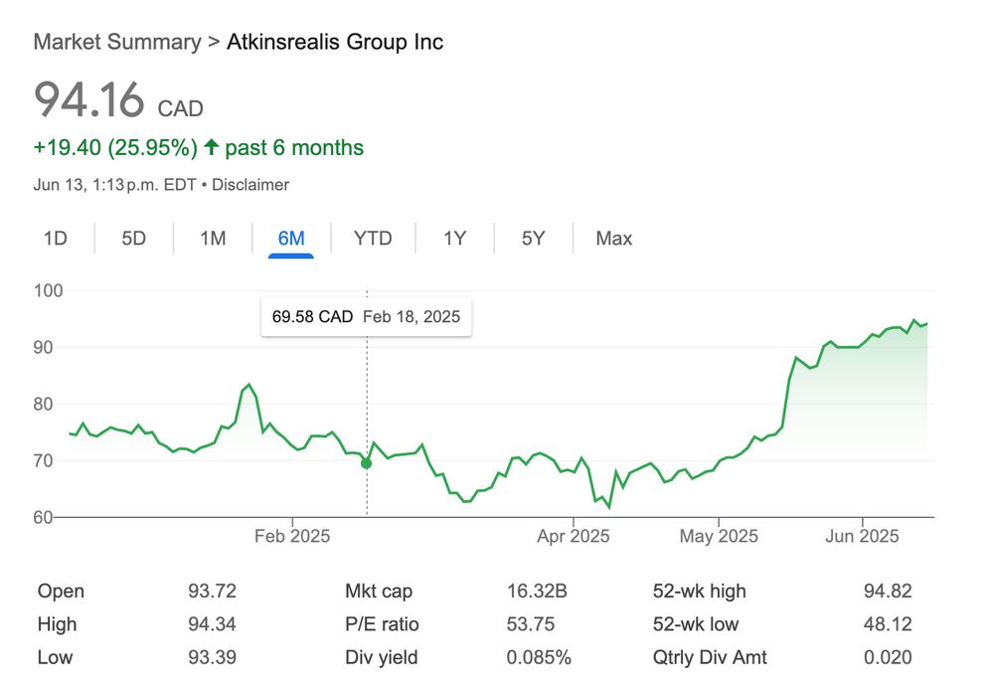Select the 1D time range tab
This screenshot has height=689, width=994.
pos(56,239)
